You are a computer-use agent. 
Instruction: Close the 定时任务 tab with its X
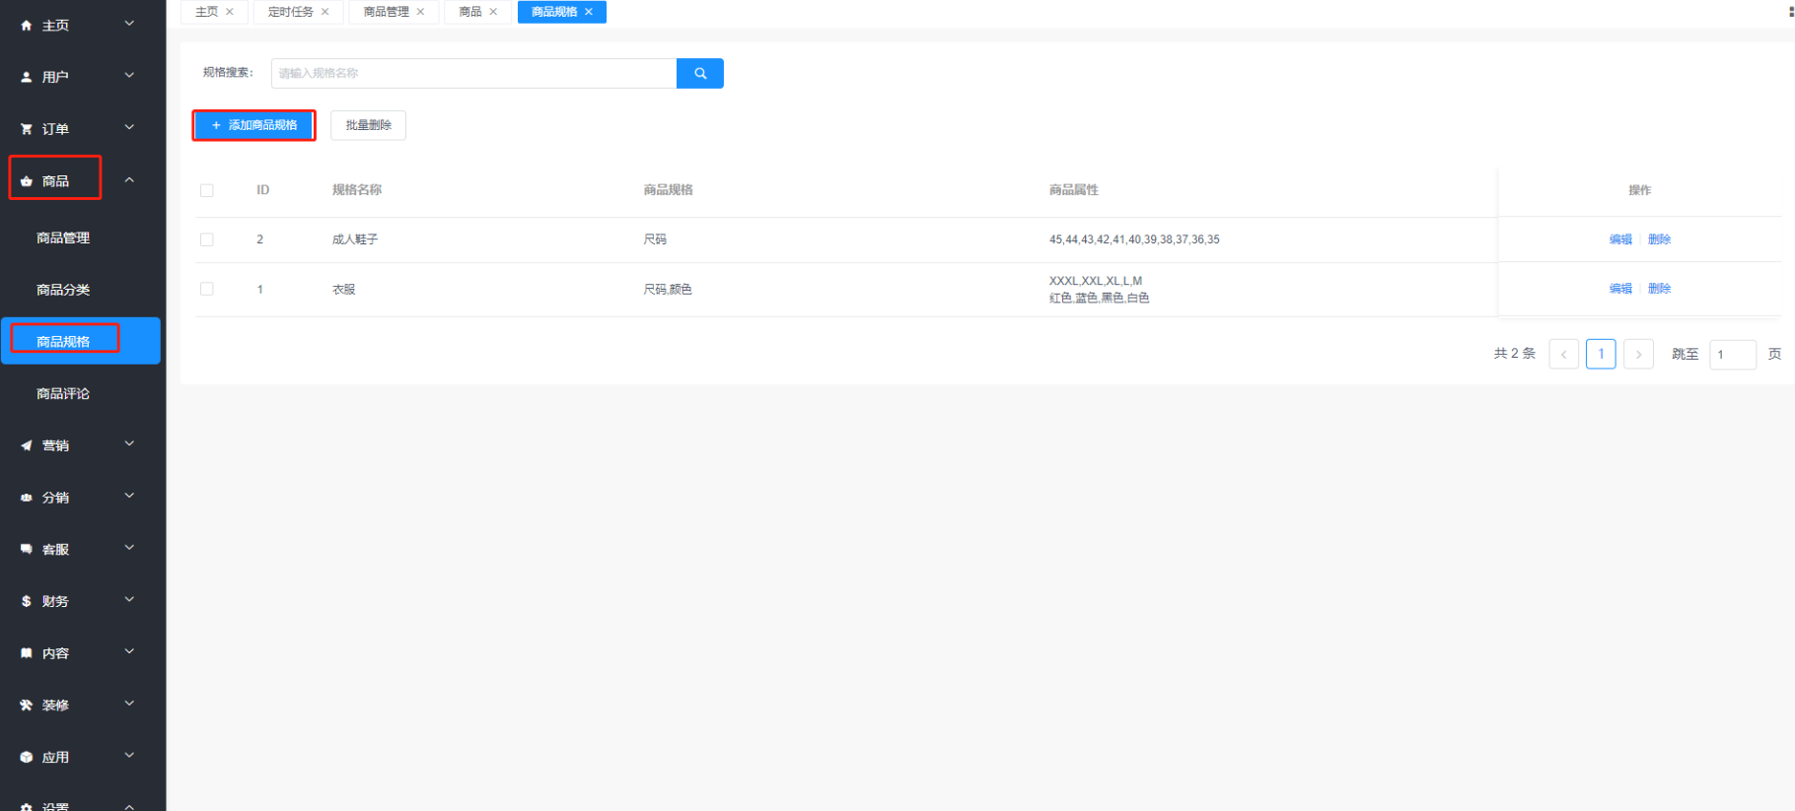(x=324, y=12)
